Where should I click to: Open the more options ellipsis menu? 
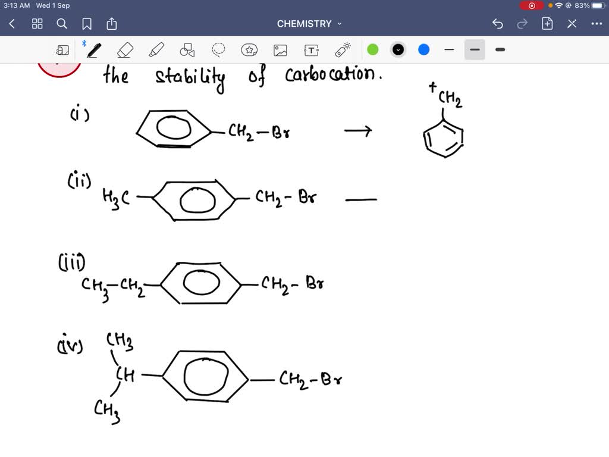(x=598, y=24)
